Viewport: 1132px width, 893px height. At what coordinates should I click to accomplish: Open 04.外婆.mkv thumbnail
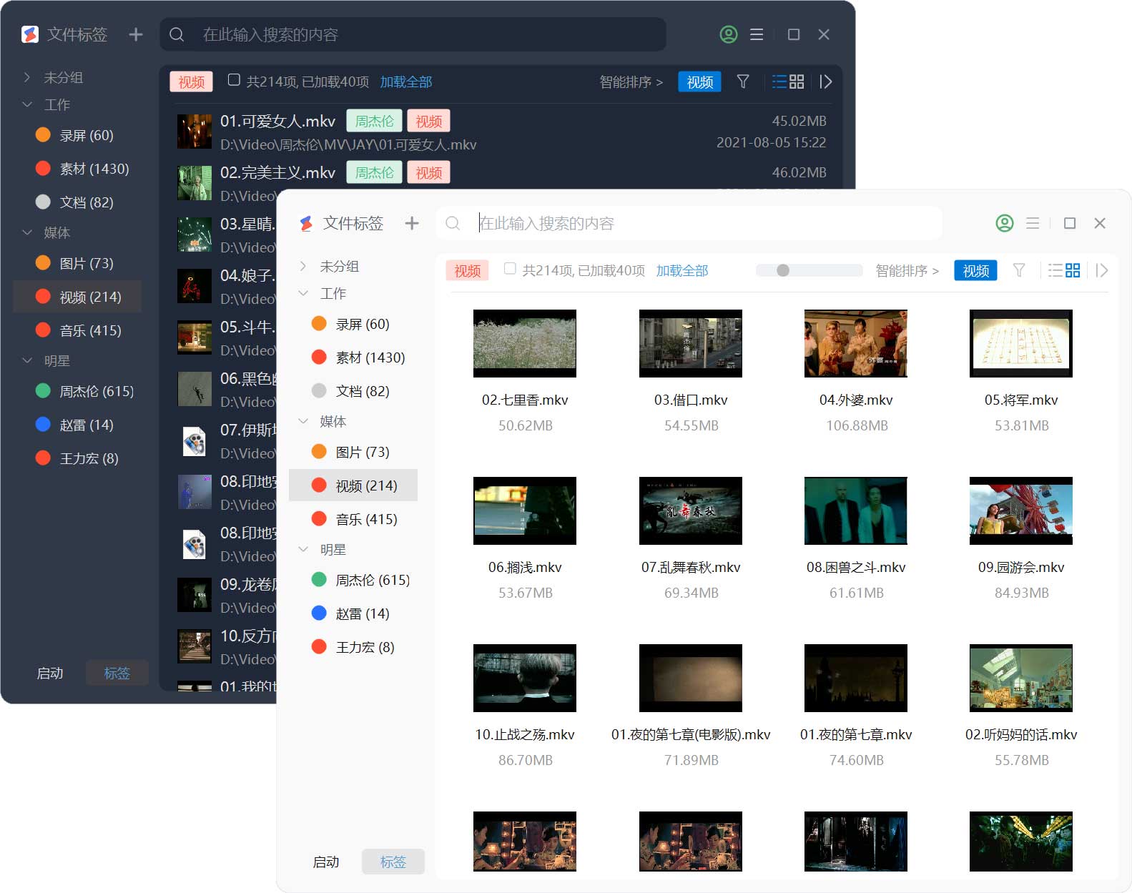point(856,343)
